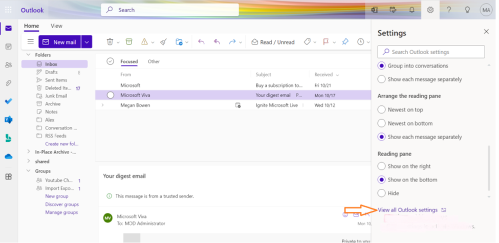Open View all Outlook settings link
Viewport: 499px width, 243px height.
tap(408, 210)
